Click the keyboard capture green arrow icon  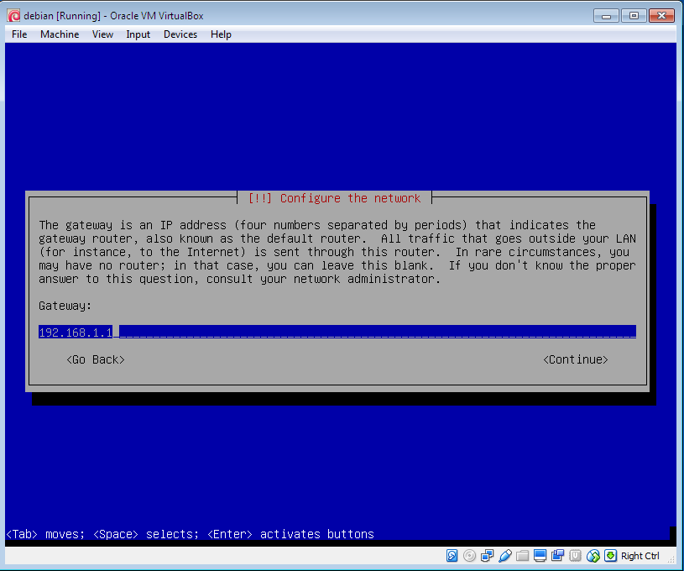coord(610,555)
